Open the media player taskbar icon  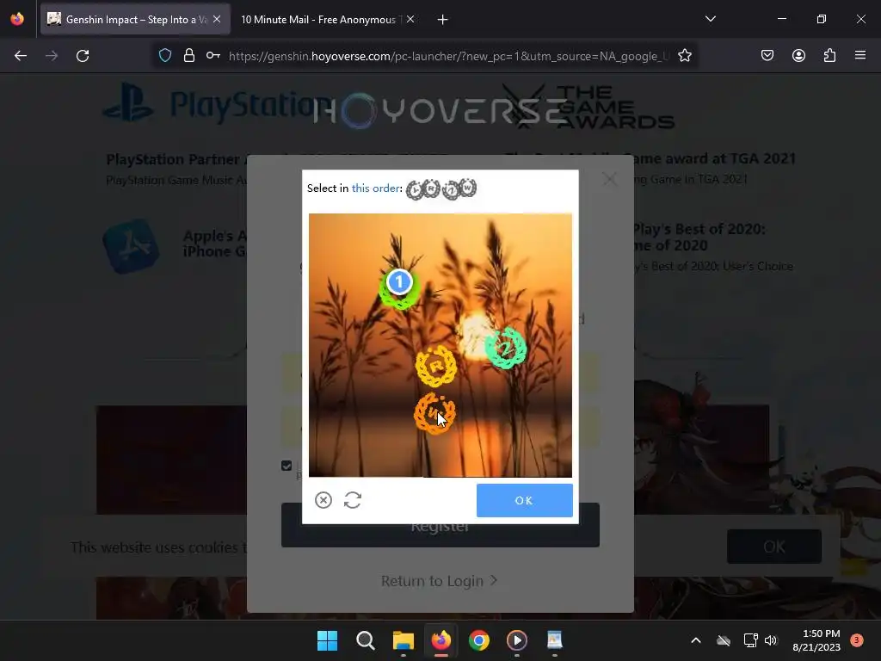[517, 640]
